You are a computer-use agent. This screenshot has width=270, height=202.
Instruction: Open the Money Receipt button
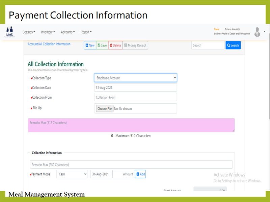tap(135, 45)
